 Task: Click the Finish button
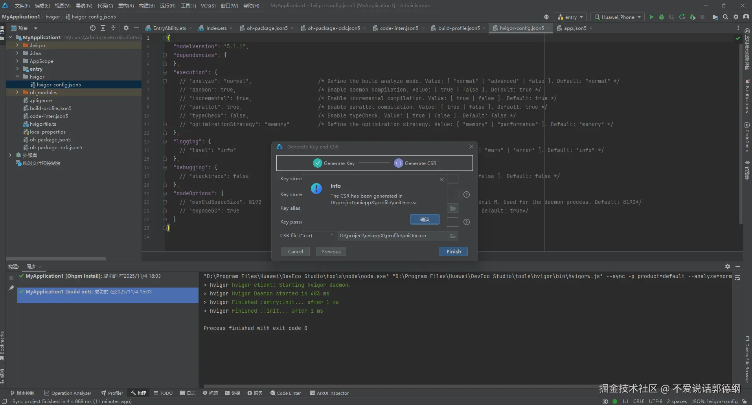tap(453, 251)
